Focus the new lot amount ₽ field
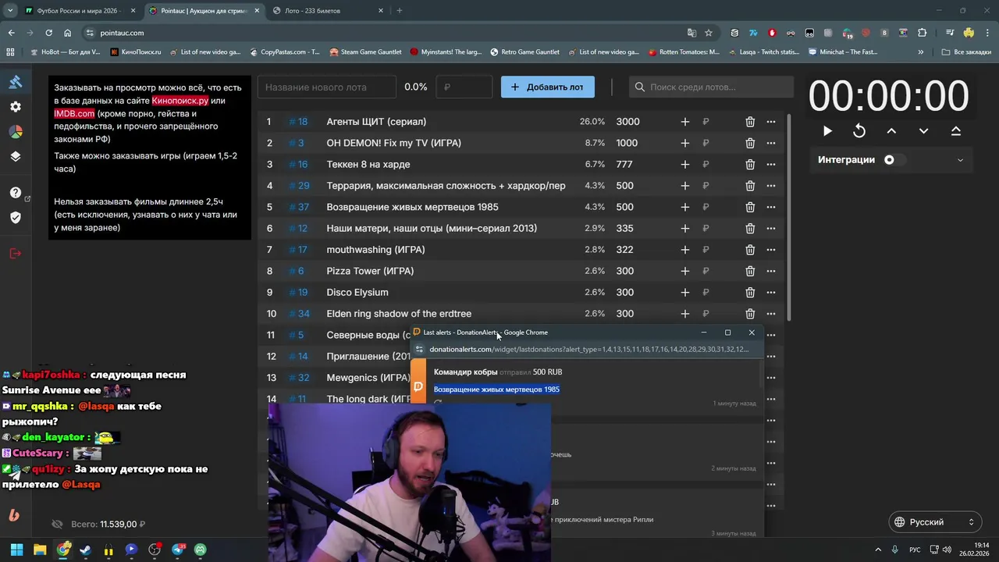Viewport: 999px width, 562px height. point(464,87)
